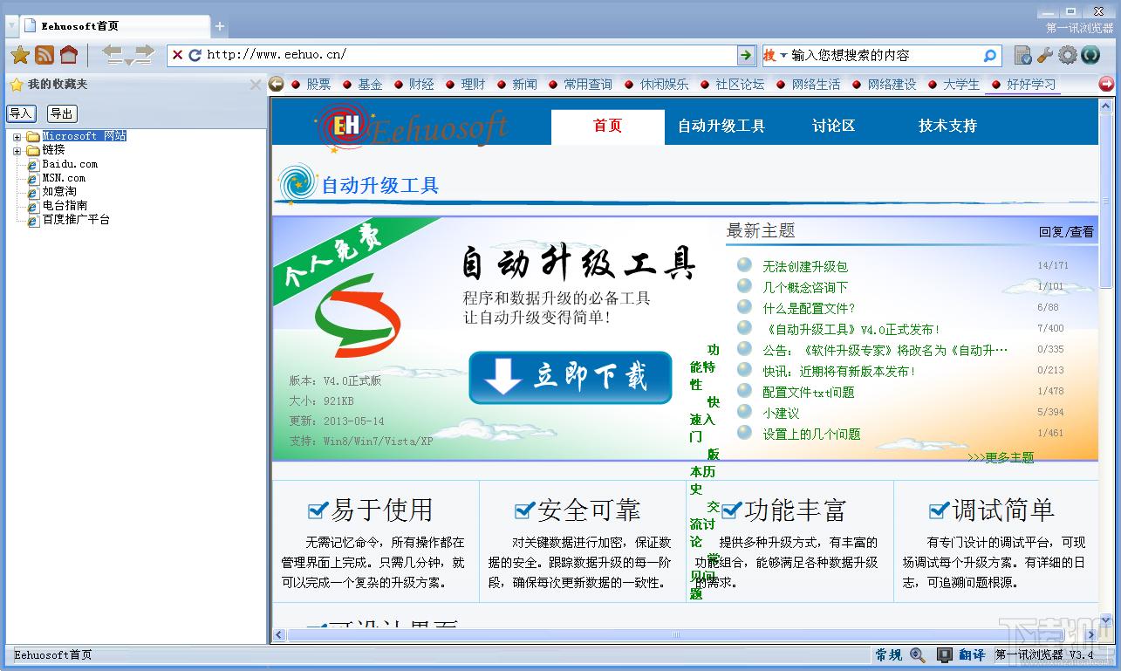The image size is (1121, 671).
Task: Select the 自动升级工具 site menu
Action: pos(721,127)
